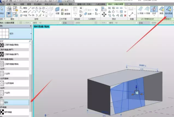Viewport: 174px width, 117px height.
Task: Toggle the highlighted Properties palette icon
Action: pos(9,15)
